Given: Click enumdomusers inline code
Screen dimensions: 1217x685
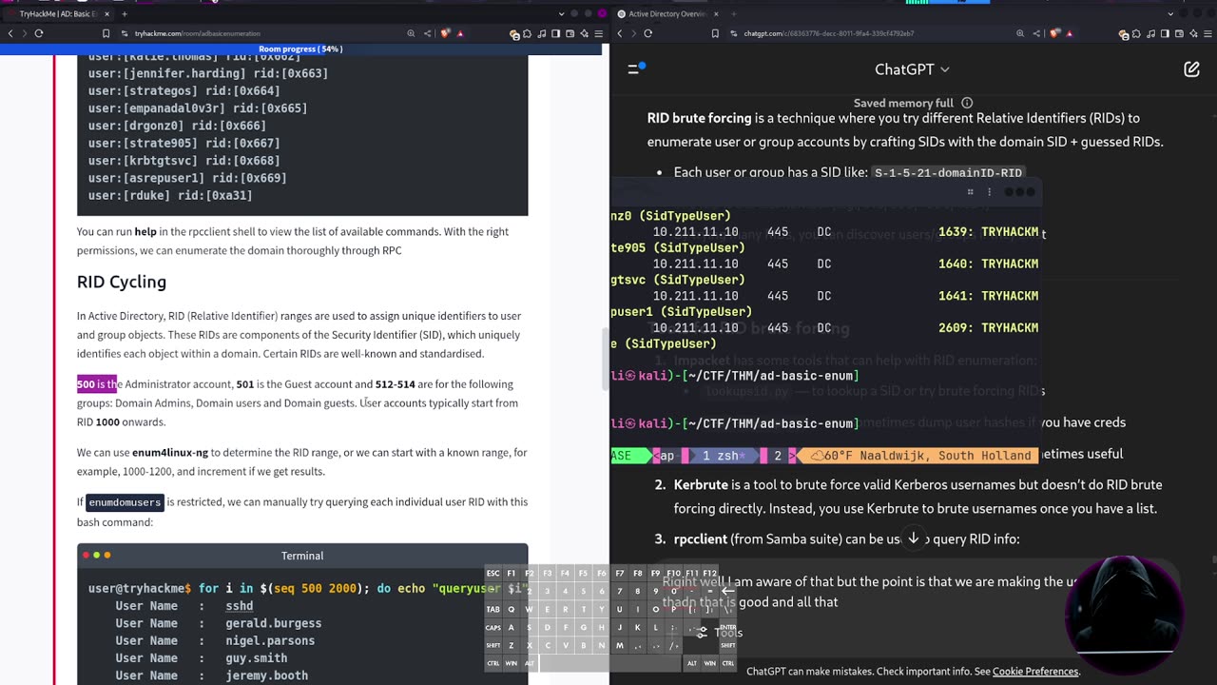Looking at the screenshot, I should coord(126,502).
